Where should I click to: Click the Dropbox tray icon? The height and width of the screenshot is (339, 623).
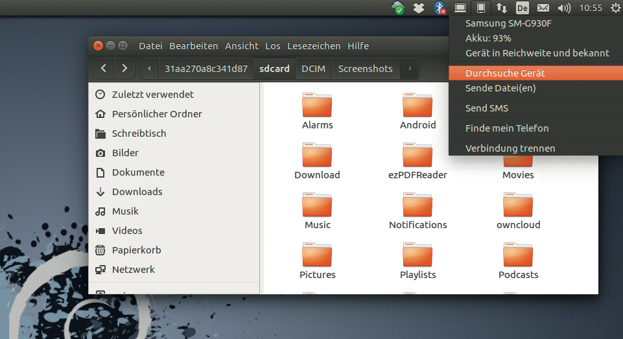(419, 8)
